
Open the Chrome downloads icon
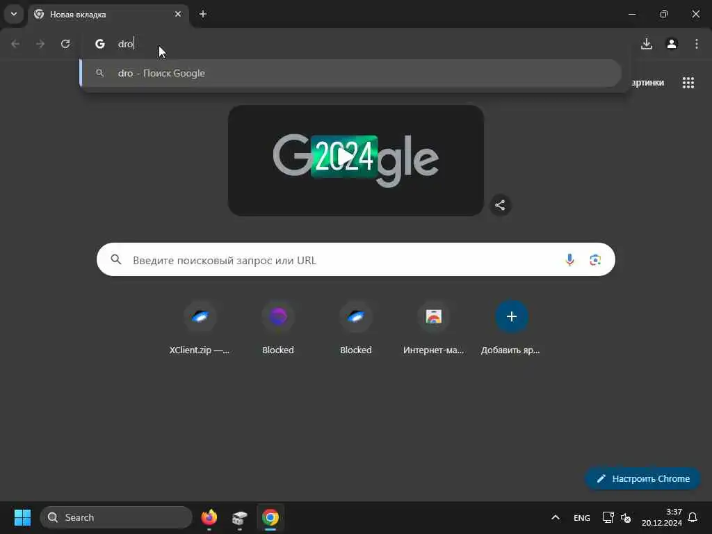[647, 44]
